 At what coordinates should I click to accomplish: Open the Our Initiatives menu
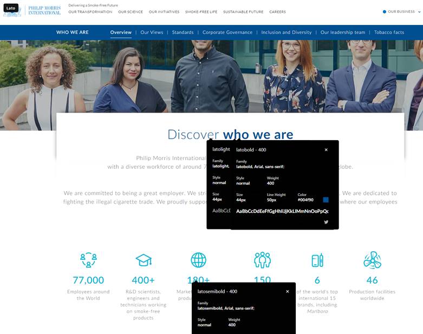164,12
